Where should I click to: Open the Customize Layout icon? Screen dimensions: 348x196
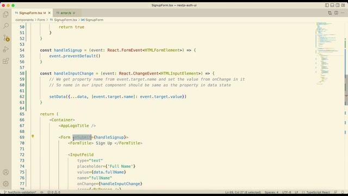click(343, 5)
